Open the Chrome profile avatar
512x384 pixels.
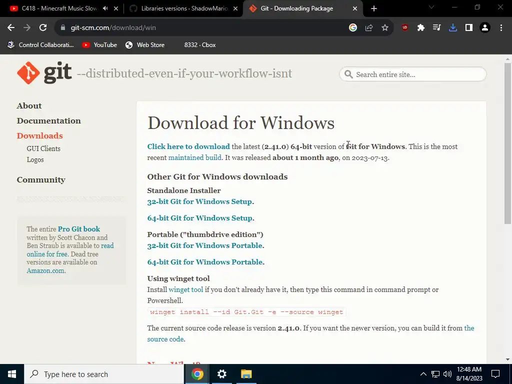click(x=485, y=28)
